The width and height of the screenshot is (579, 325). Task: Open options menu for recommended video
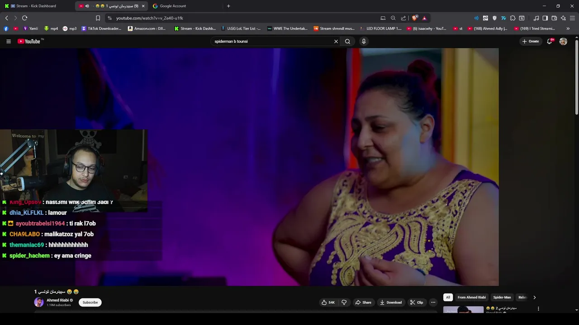pos(538,309)
